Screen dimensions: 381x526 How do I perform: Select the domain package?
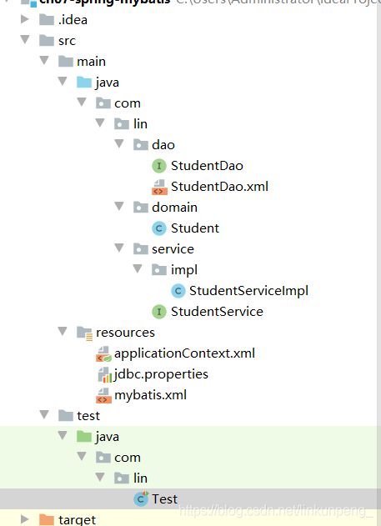[x=174, y=208]
